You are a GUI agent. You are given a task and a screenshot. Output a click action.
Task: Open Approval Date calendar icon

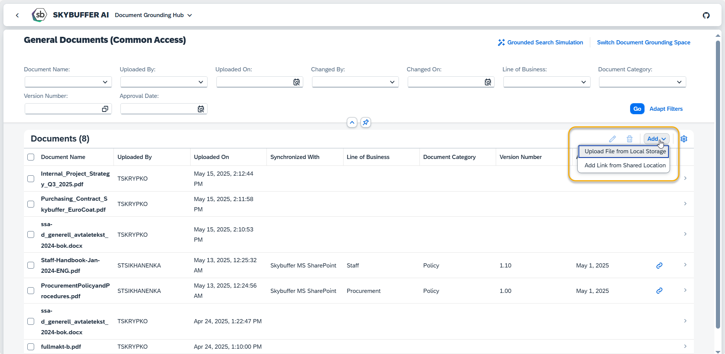coord(201,109)
